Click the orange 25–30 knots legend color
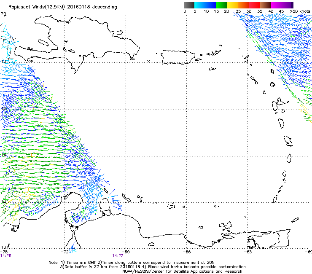 [x=244, y=5]
